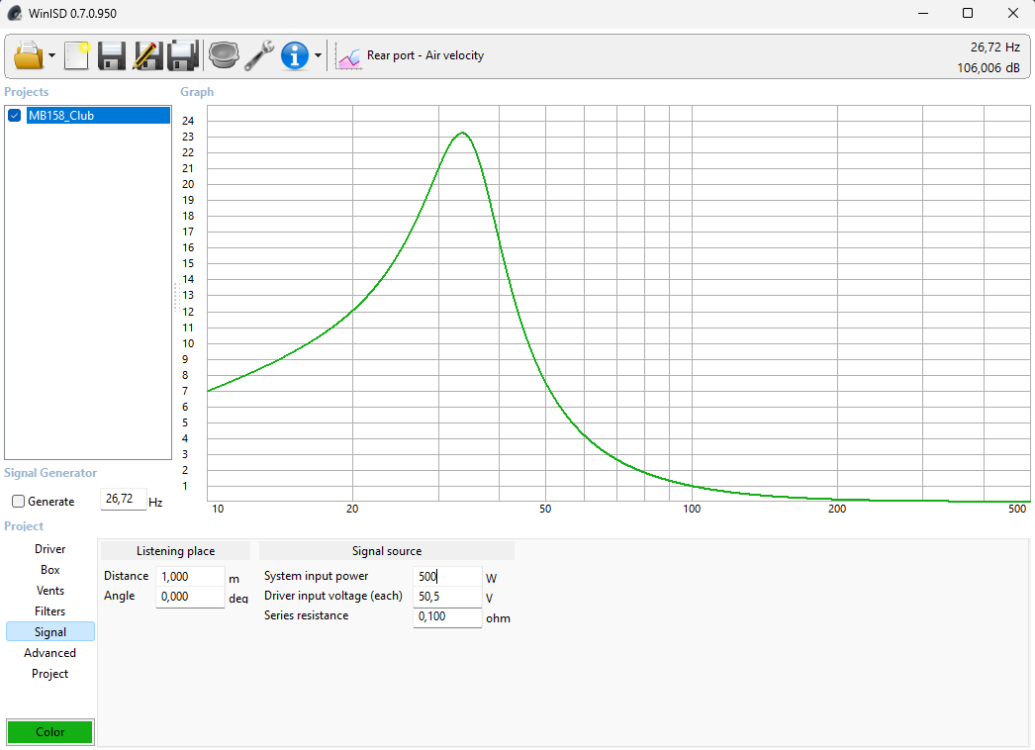This screenshot has height=750, width=1035.
Task: Uncheck the MB158_Club project checkbox
Action: (15, 116)
